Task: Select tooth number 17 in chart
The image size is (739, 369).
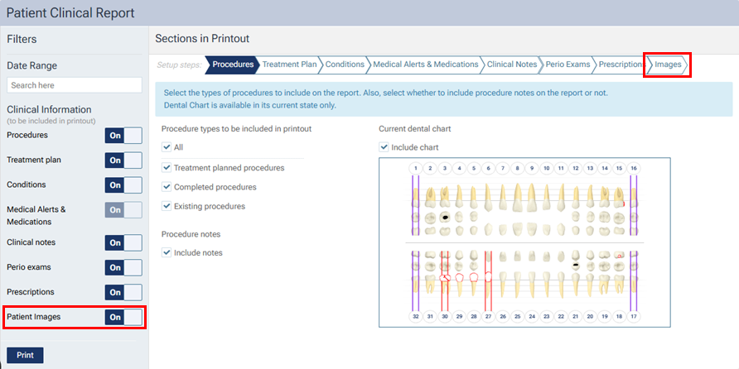Action: tap(634, 316)
